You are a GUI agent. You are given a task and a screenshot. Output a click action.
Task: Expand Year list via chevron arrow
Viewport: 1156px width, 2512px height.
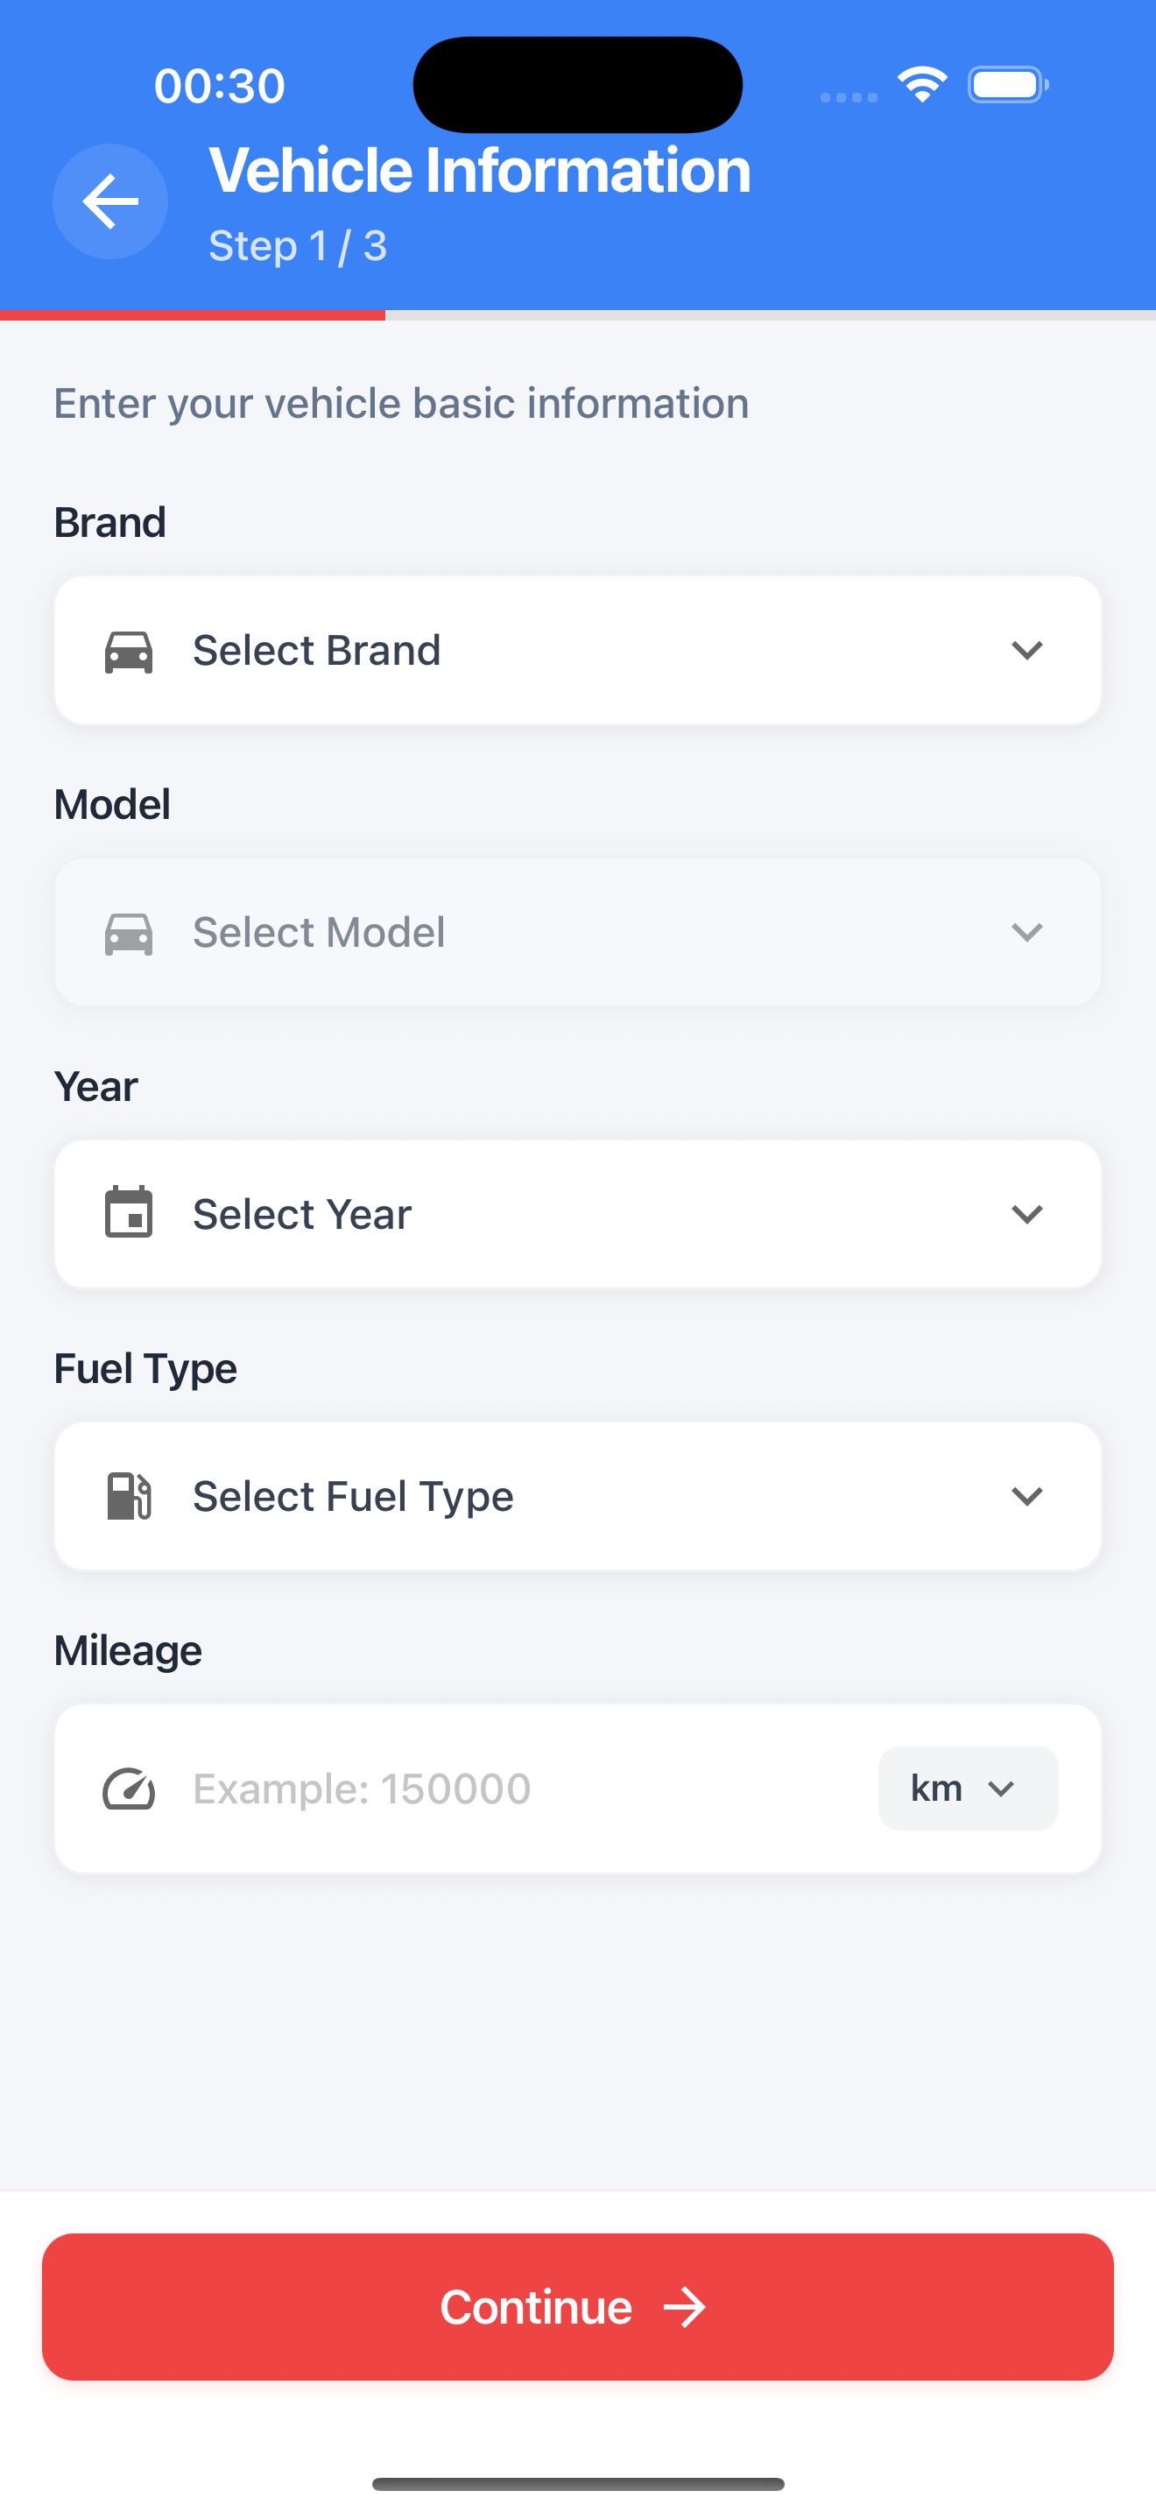1027,1214
